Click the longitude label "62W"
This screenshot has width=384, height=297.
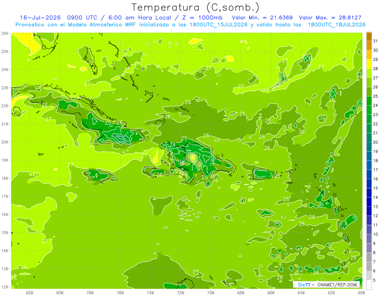tap(331, 293)
